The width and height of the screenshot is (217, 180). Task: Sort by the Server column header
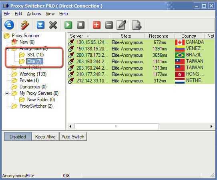pos(88,36)
